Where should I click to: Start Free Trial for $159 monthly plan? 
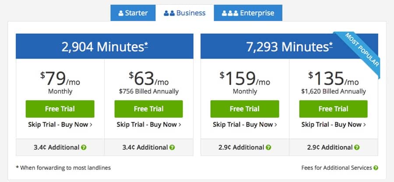245,109
